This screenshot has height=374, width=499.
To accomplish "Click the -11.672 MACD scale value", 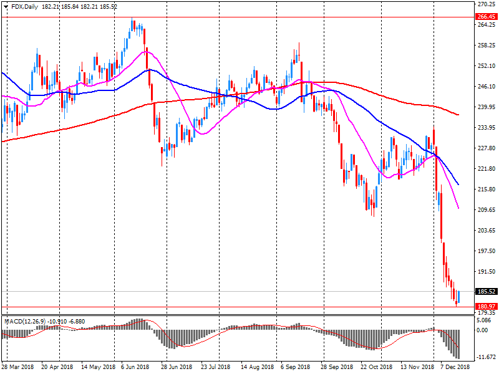I will (487, 357).
